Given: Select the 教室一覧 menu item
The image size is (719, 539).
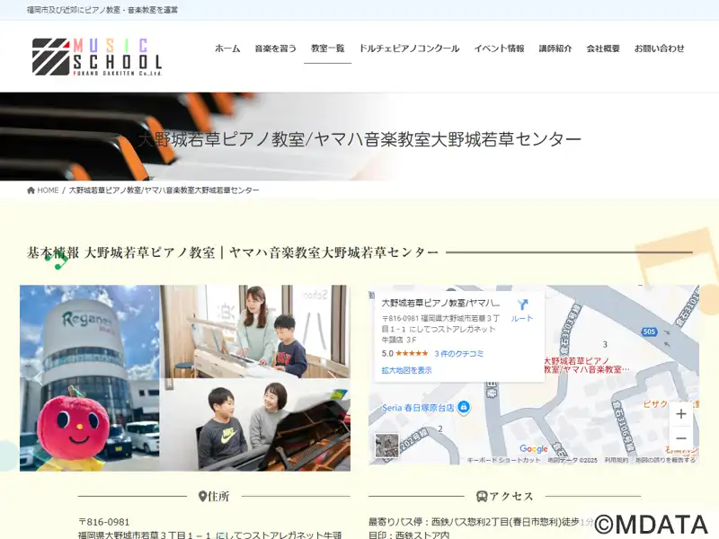Looking at the screenshot, I should pyautogui.click(x=327, y=49).
